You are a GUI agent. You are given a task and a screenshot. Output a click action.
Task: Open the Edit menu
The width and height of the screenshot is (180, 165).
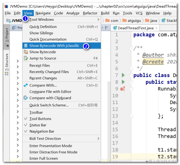[x=17, y=13]
